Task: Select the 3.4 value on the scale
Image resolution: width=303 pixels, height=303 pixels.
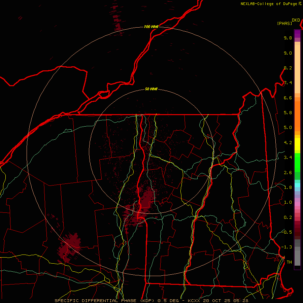Action: click(x=288, y=158)
